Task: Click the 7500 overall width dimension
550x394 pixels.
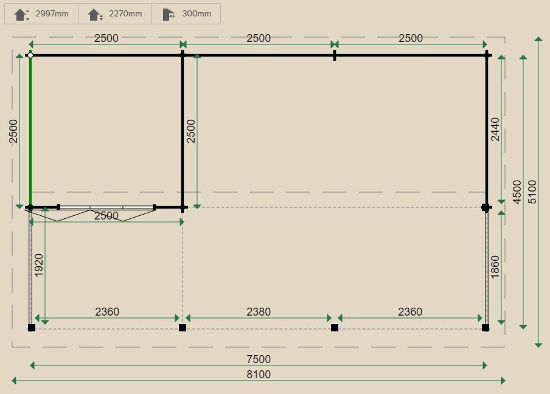Action: (x=259, y=359)
